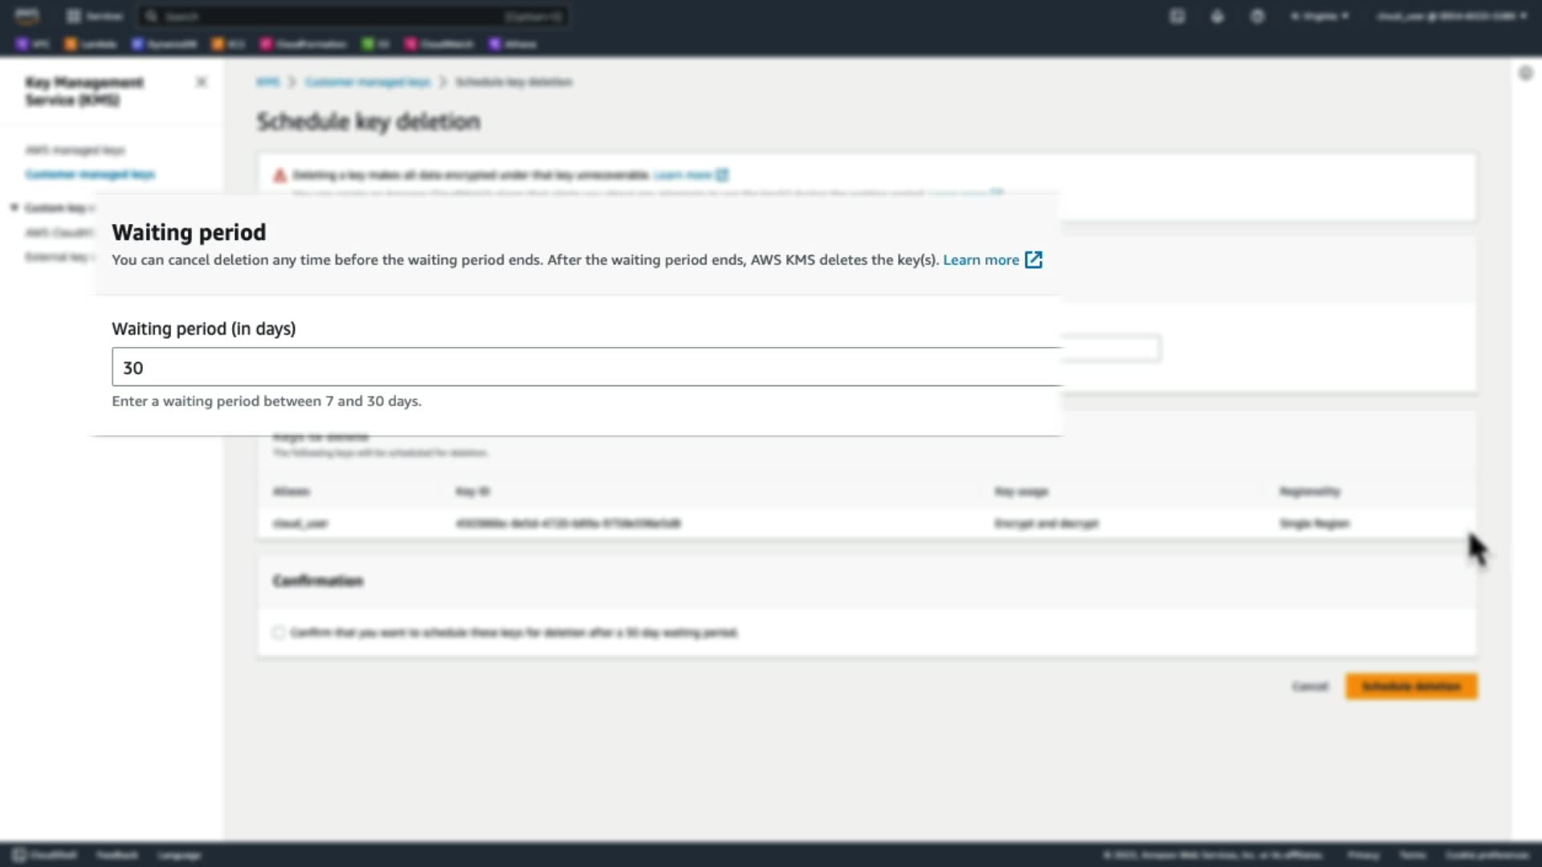
Task: Tick the deletion confirmation checkbox
Action: click(279, 633)
